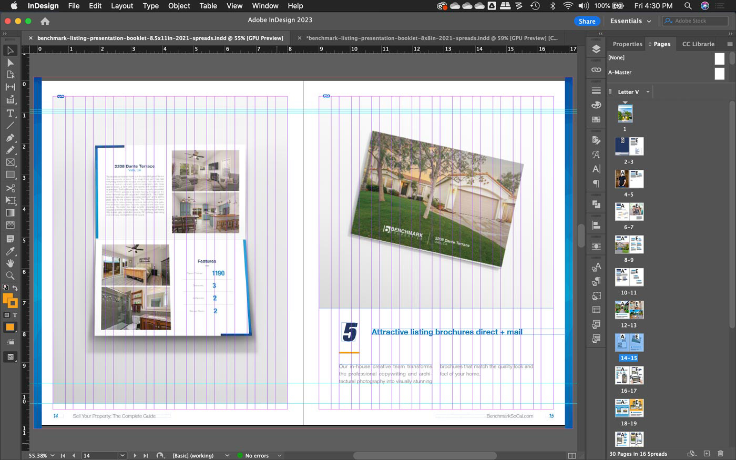Open the Layout menu

[122, 6]
